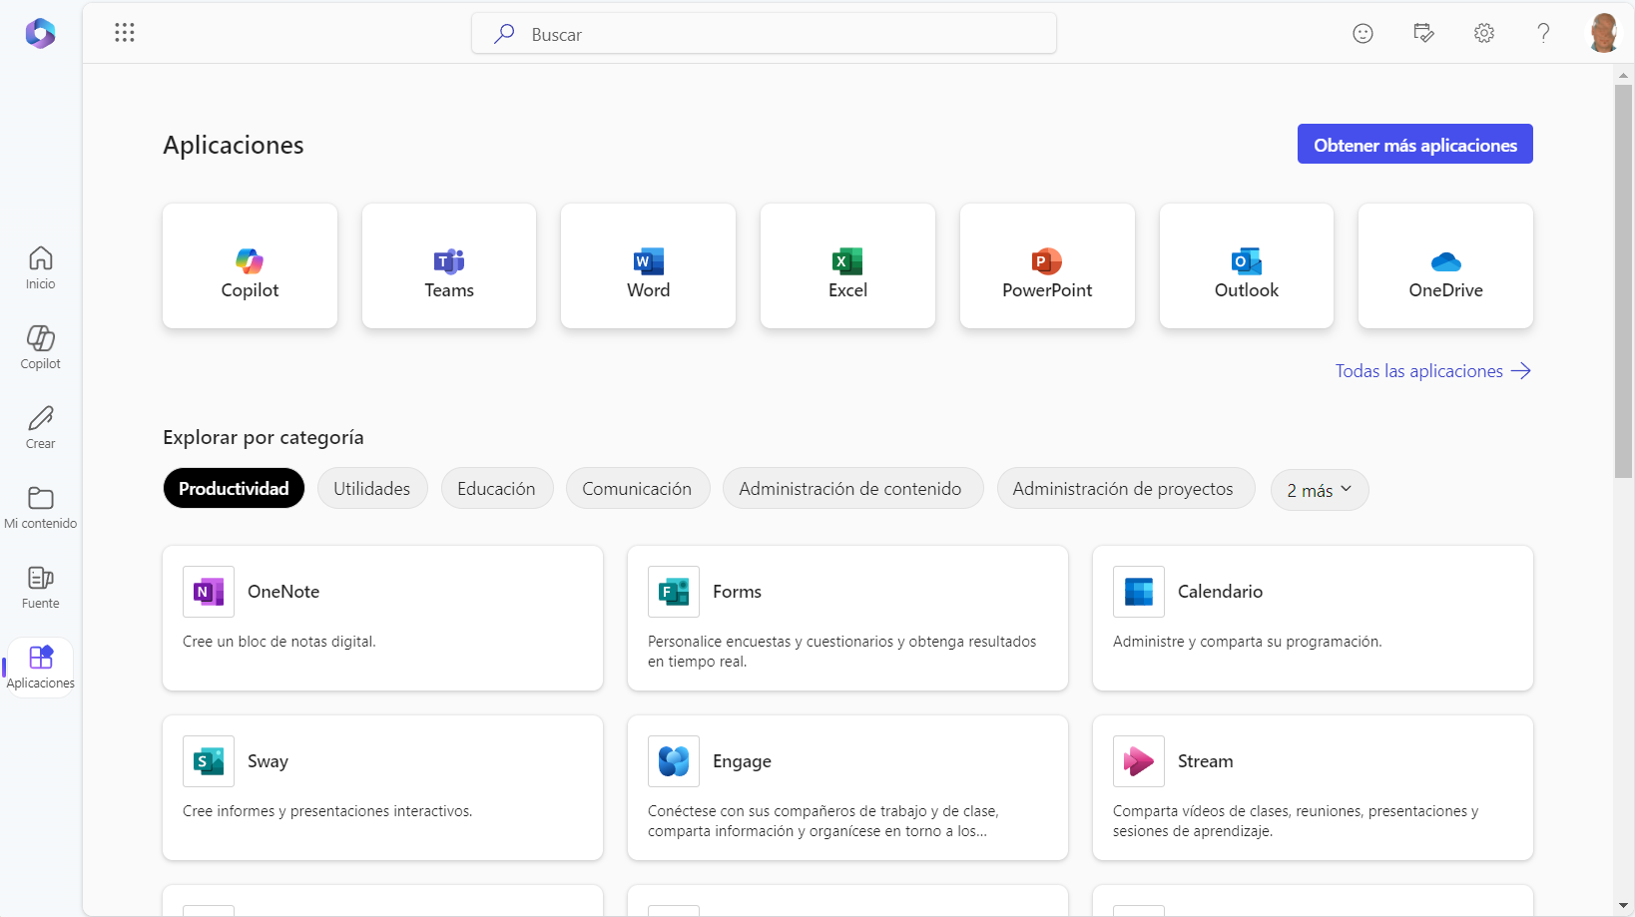The image size is (1635, 917).
Task: Launch the Excel app tile
Action: click(x=847, y=265)
